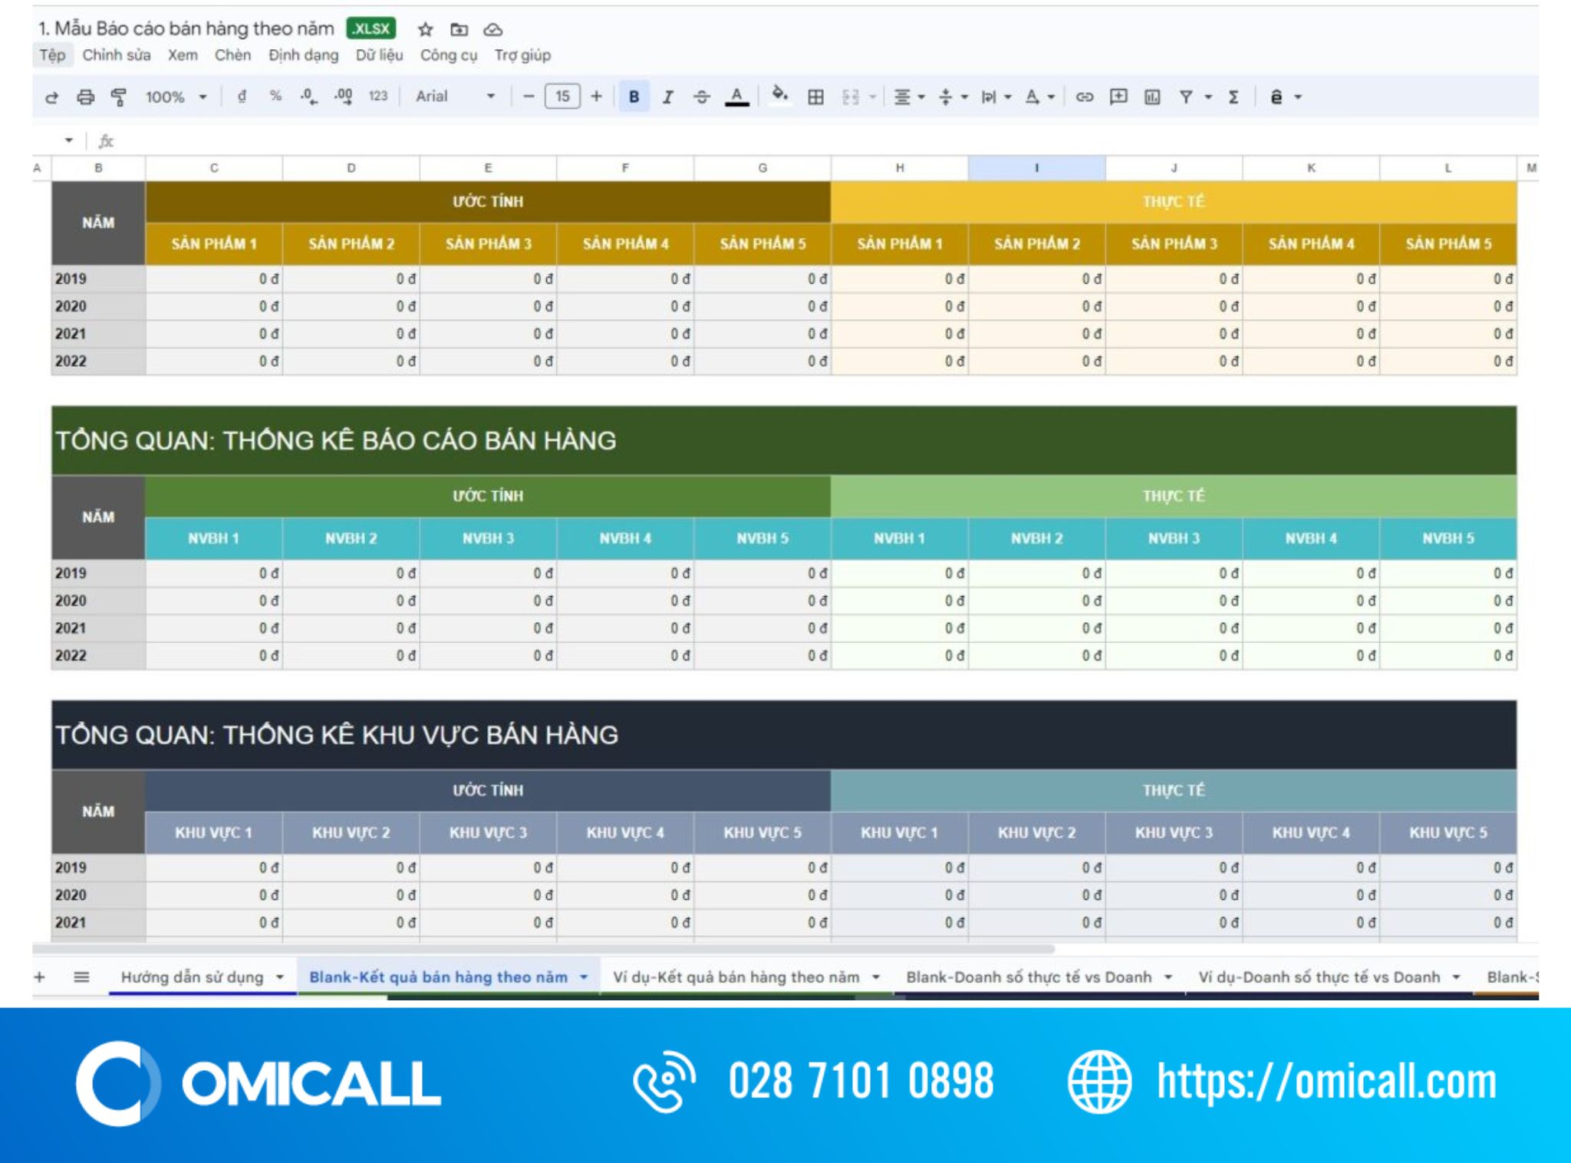Move document with folder icon
Viewport: 1571px width, 1163px height.
(459, 29)
